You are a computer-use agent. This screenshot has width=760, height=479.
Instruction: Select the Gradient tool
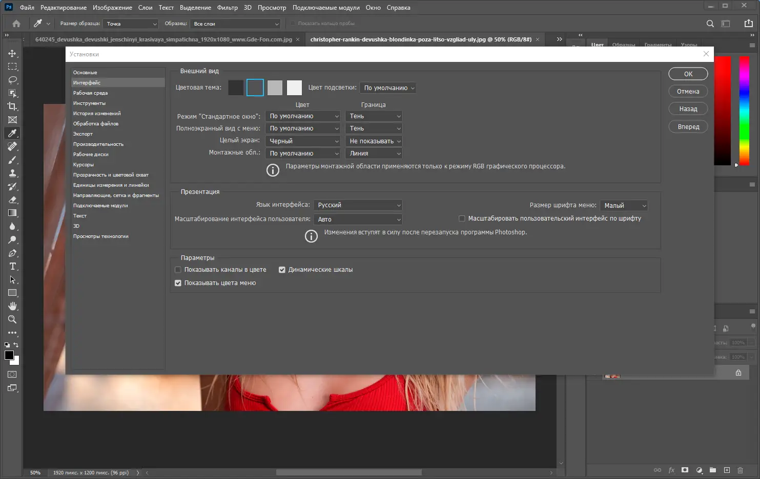[x=12, y=213]
